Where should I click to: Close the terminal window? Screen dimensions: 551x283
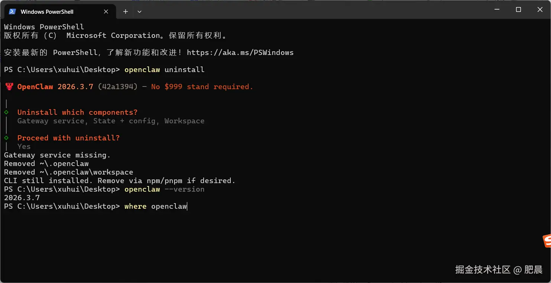tap(540, 10)
